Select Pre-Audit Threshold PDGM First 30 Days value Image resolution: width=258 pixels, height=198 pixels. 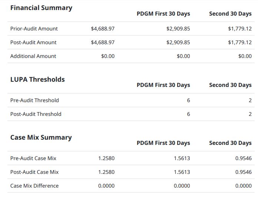point(188,100)
